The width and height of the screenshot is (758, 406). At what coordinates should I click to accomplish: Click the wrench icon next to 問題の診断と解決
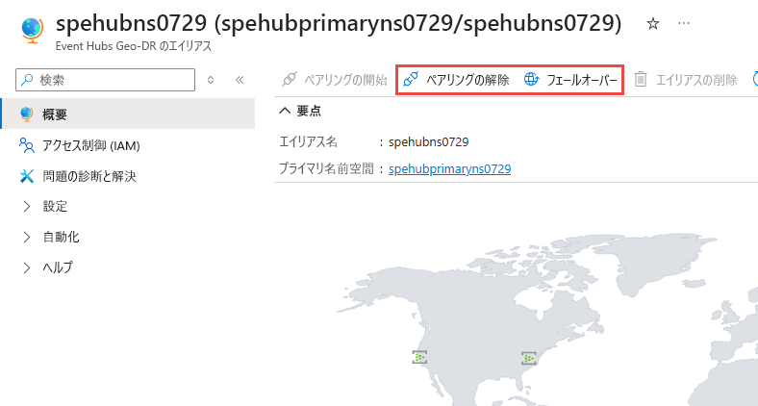27,176
